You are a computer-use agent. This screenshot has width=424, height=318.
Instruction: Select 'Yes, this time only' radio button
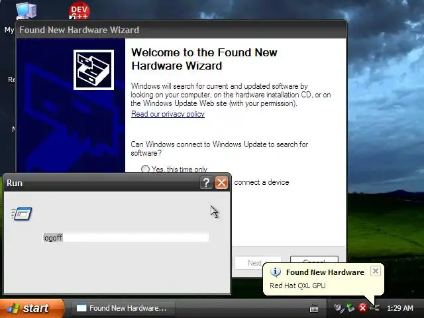coord(145,170)
